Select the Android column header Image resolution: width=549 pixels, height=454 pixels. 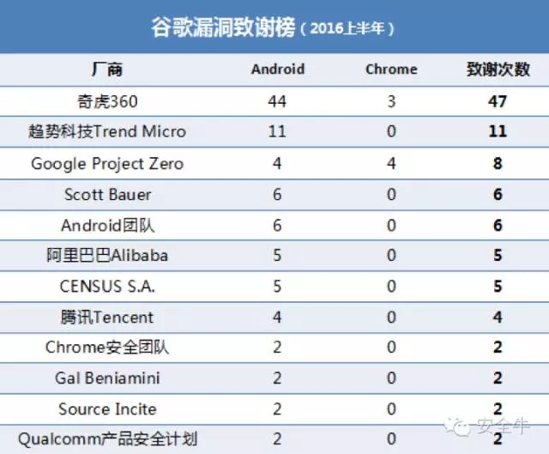coord(278,69)
